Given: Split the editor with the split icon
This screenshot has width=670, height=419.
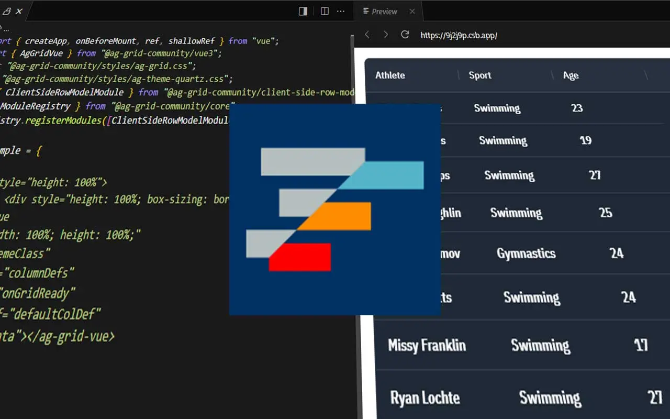Looking at the screenshot, I should 325,11.
